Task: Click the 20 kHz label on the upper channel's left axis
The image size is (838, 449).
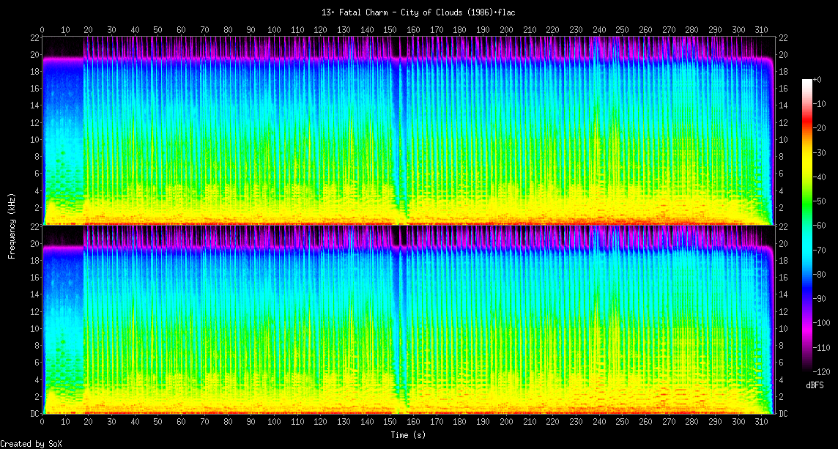Action: pyautogui.click(x=34, y=55)
